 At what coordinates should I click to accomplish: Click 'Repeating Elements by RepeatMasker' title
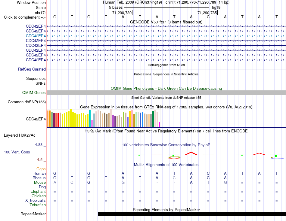pos(166,210)
